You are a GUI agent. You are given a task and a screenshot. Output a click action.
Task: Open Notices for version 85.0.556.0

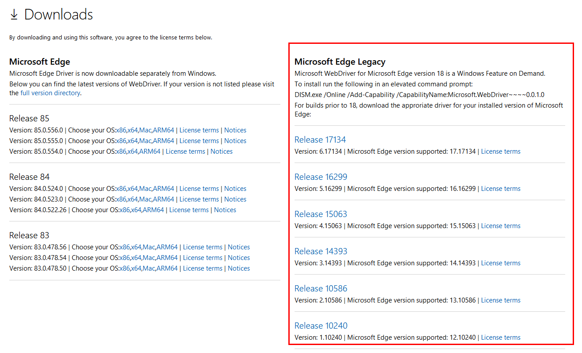[x=235, y=130]
